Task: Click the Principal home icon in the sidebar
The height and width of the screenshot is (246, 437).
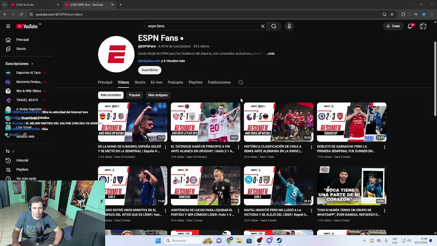Action: (x=8, y=40)
